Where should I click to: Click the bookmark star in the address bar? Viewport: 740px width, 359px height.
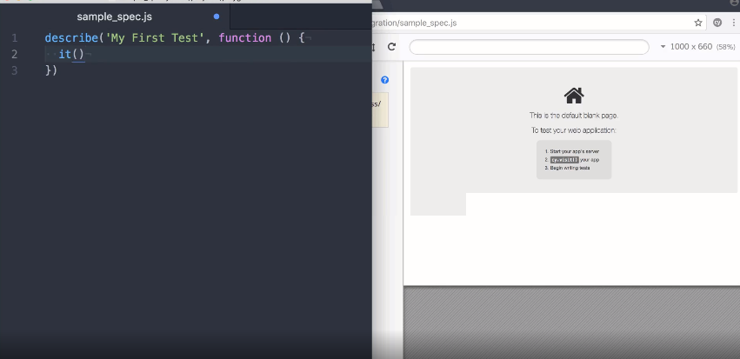(697, 23)
